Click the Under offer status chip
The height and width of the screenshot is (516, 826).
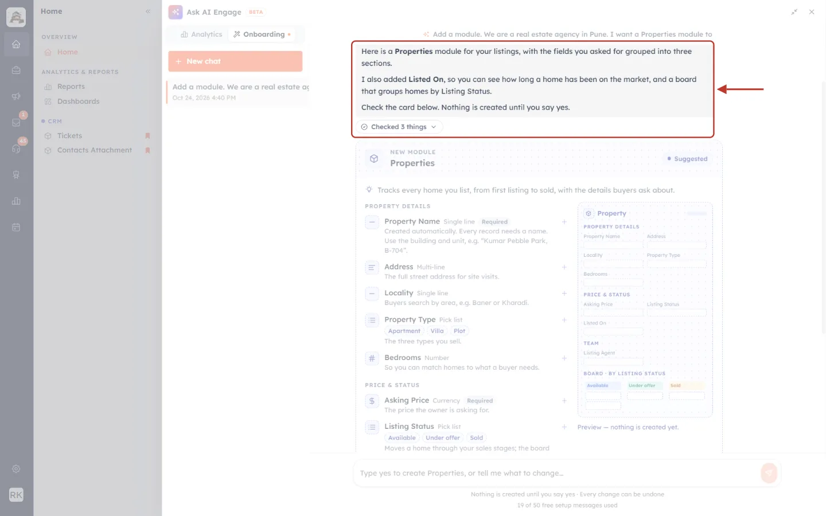(x=442, y=437)
